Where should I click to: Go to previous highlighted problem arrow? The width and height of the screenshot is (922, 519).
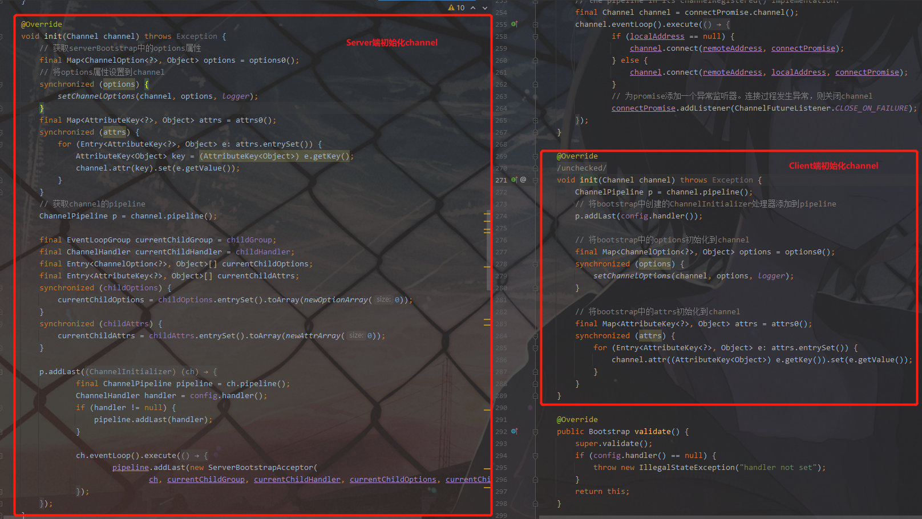(473, 8)
